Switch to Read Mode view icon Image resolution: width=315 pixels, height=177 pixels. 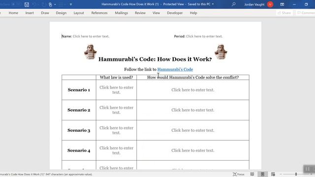tap(252, 174)
